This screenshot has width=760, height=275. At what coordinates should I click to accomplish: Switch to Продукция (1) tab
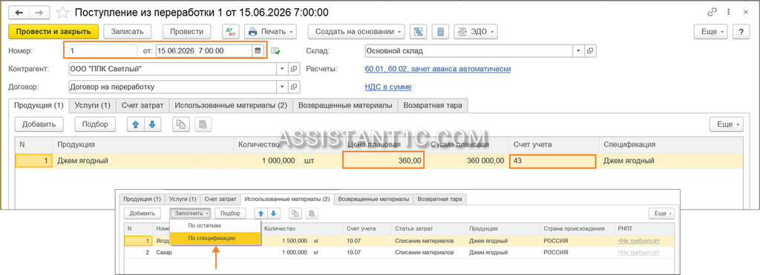pos(39,105)
